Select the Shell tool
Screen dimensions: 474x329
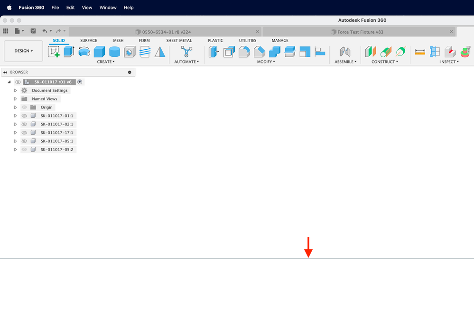[229, 52]
